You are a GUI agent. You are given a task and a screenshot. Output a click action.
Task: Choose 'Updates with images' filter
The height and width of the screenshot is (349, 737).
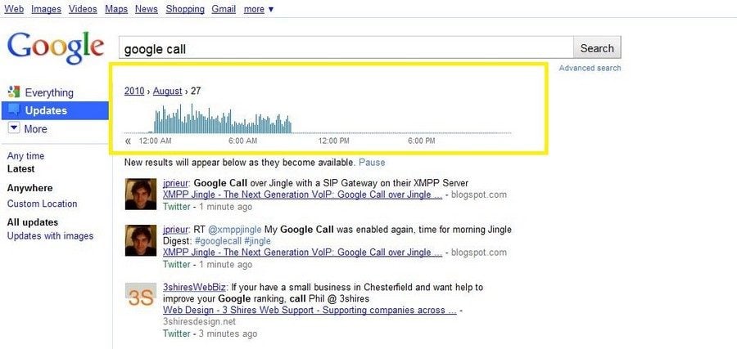pos(50,236)
